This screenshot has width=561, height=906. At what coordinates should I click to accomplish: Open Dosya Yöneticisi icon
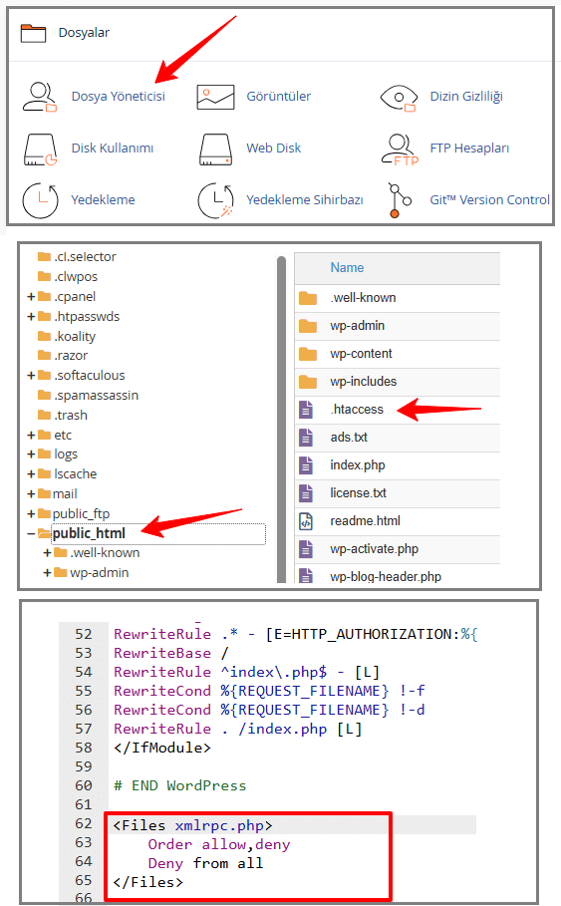pos(39,97)
